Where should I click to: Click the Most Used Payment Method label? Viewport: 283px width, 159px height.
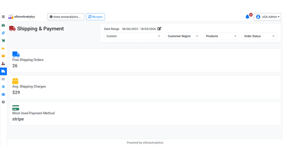point(33,113)
